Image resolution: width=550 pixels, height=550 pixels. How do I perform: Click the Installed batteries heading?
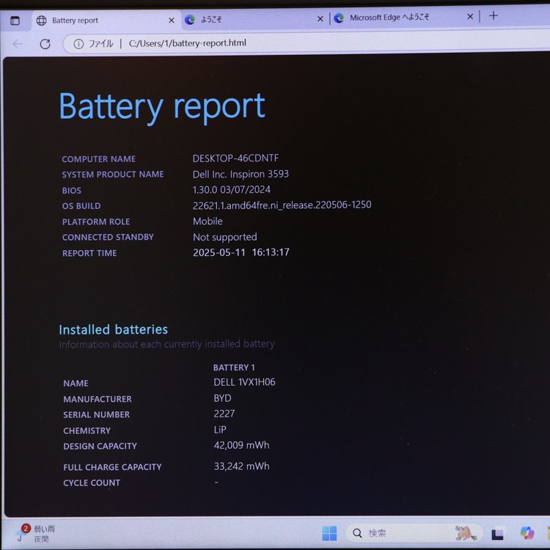tap(113, 330)
